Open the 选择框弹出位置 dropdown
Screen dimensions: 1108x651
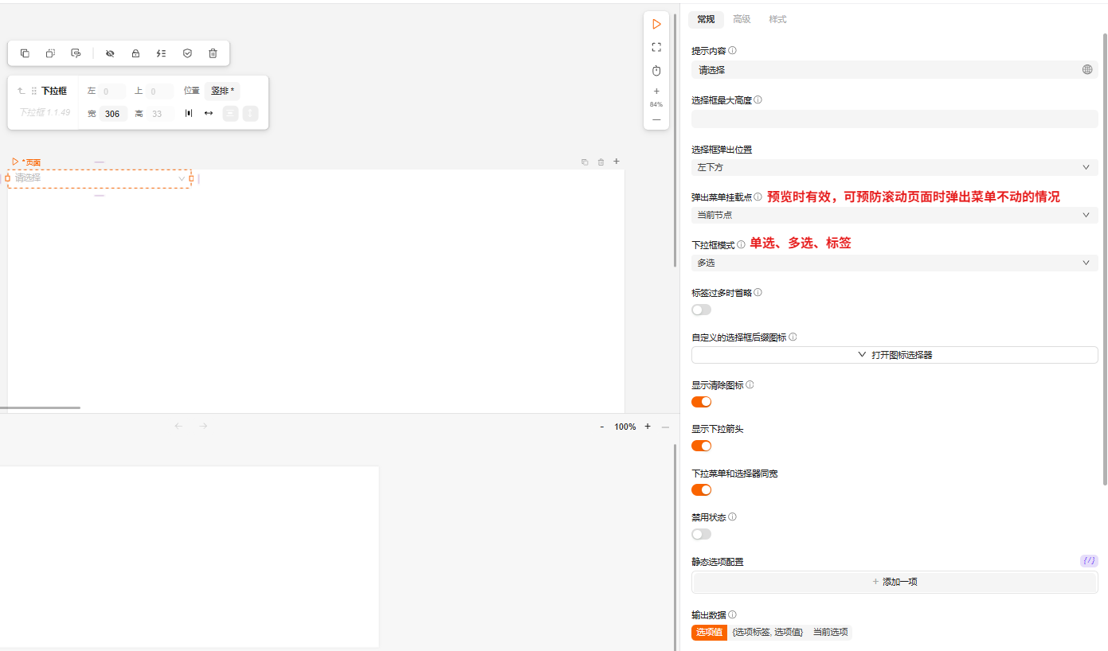point(894,168)
